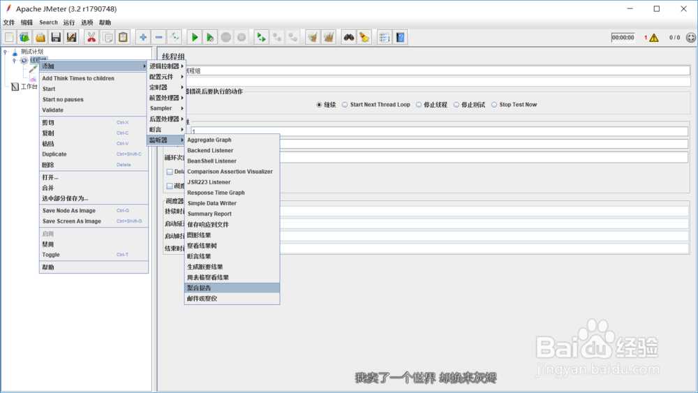Start remote engines toolbar icon
Screen dimensions: 698x393
click(x=261, y=38)
